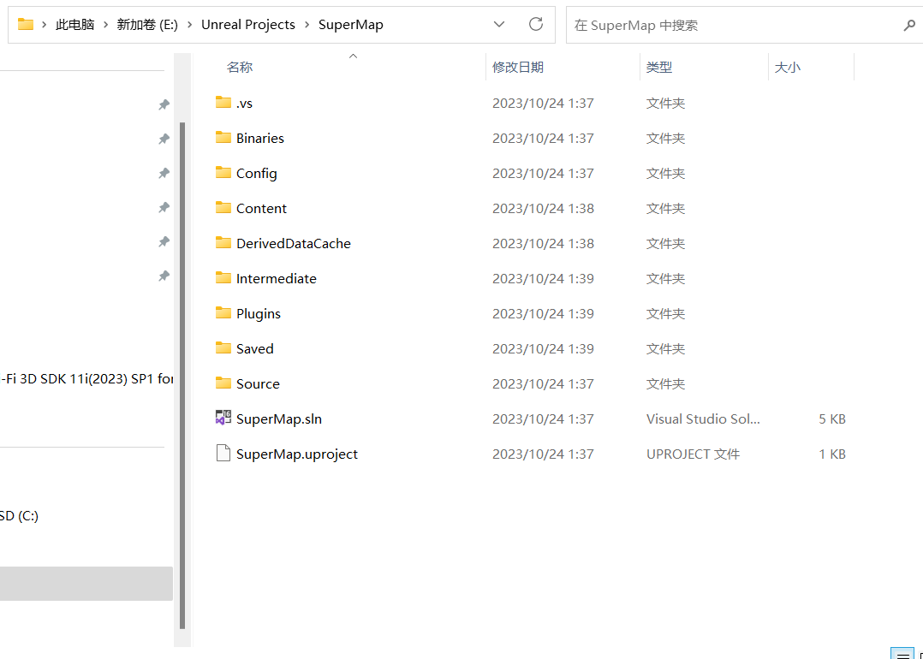Switch to details view layout button
923x659 pixels.
(902, 654)
